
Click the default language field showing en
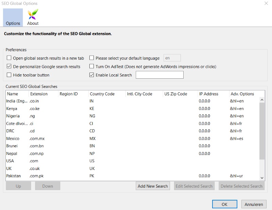click(x=172, y=58)
